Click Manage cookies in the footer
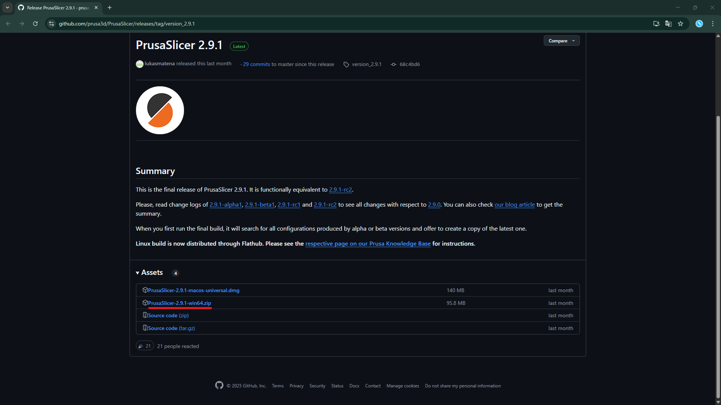Image resolution: width=721 pixels, height=405 pixels. pyautogui.click(x=403, y=386)
